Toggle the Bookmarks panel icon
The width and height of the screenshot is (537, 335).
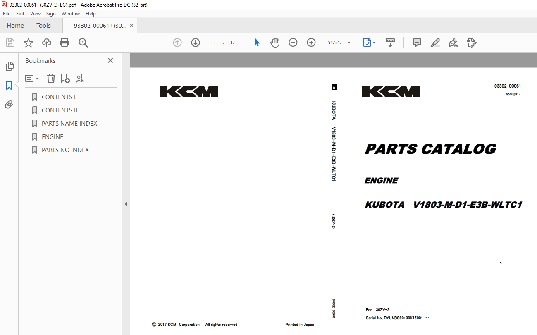[9, 86]
